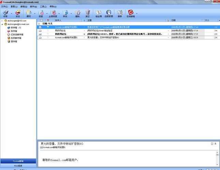Click the preview pane scrollbar up arrow
This screenshot has height=170, width=220.
click(217, 152)
